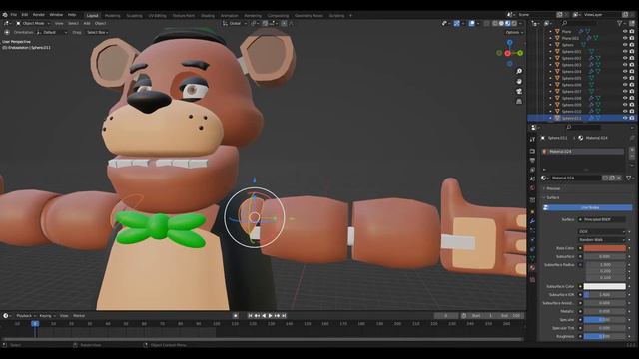Open the Render properties tab
Viewport: 639px width, 359px height.
(532, 151)
